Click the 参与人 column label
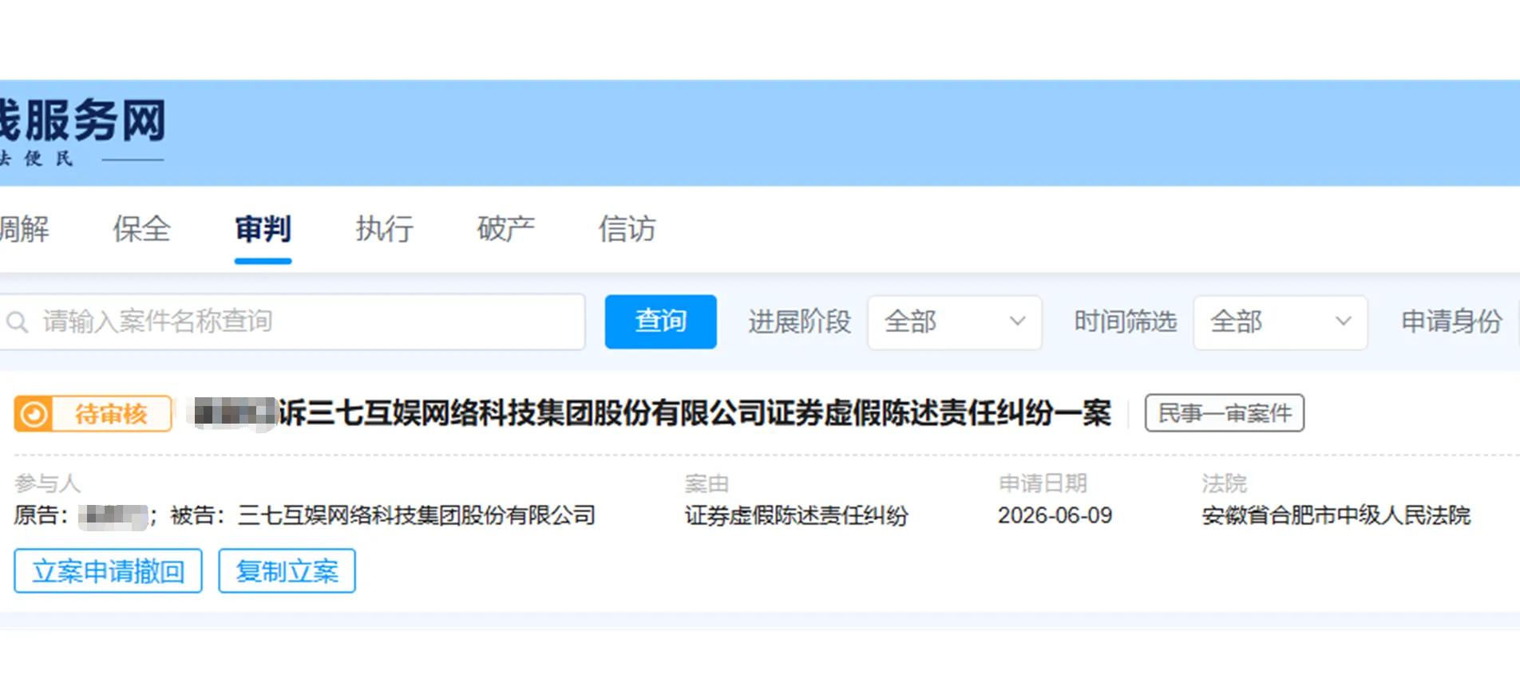 tap(47, 483)
